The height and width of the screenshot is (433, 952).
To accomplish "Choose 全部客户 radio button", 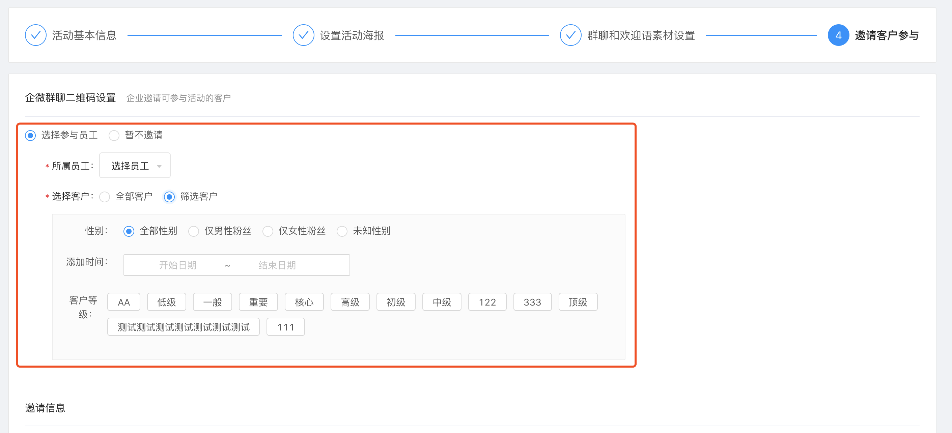I will [x=105, y=197].
